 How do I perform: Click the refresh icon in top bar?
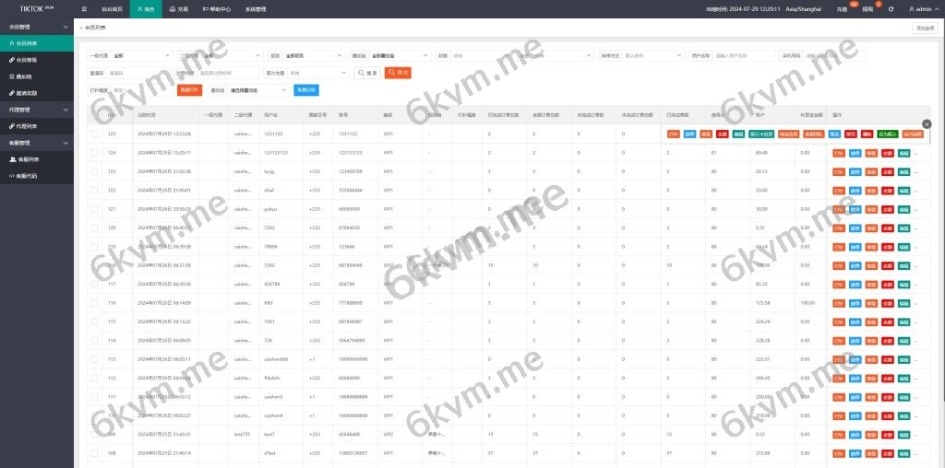point(890,8)
